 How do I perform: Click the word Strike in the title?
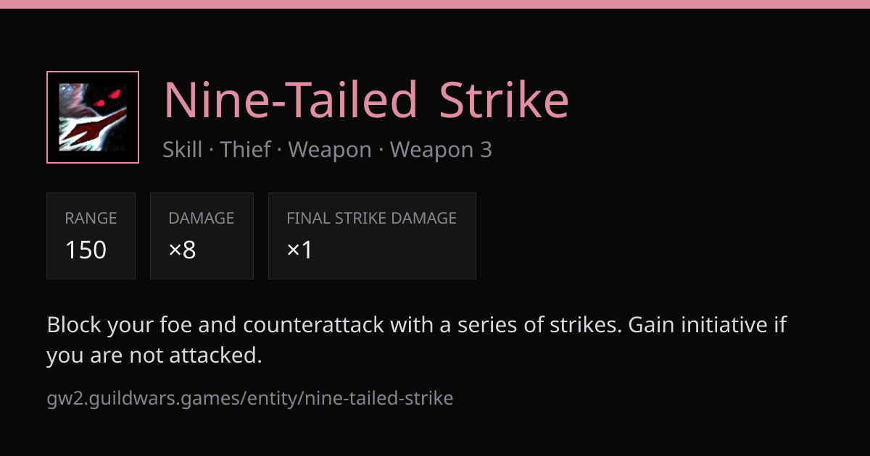pos(504,100)
